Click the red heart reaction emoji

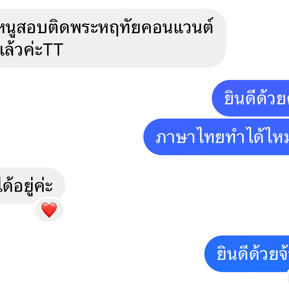coord(49,210)
